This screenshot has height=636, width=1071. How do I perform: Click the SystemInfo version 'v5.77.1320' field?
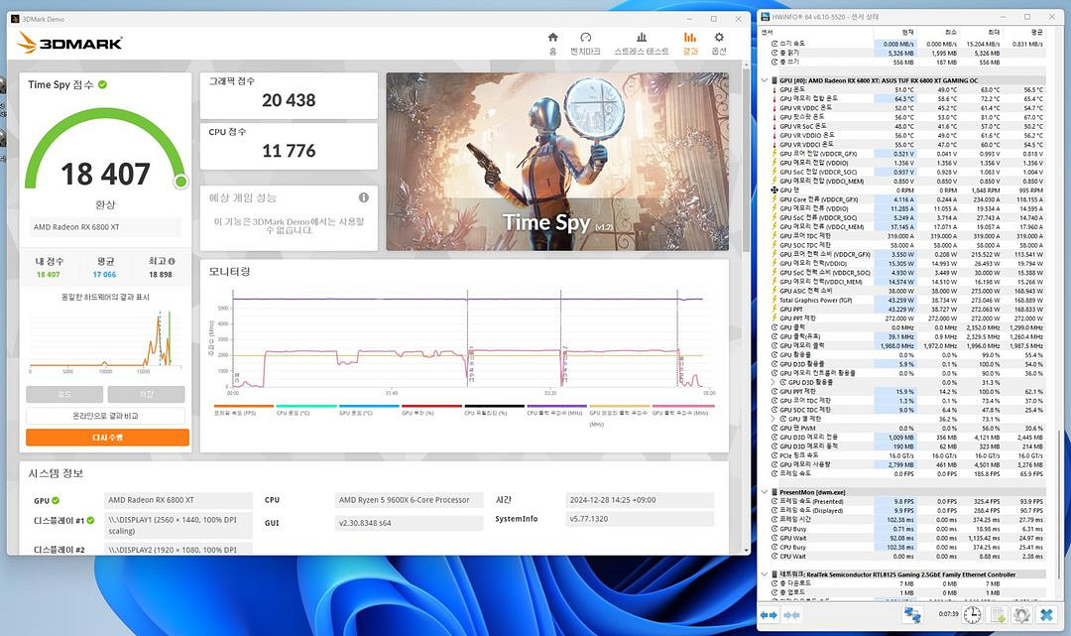[640, 519]
